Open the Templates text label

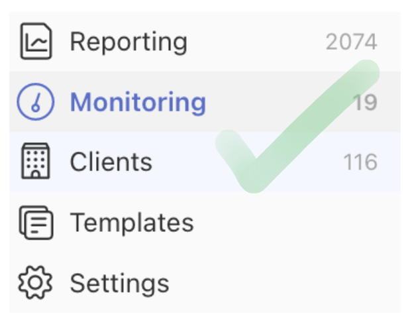tap(132, 223)
